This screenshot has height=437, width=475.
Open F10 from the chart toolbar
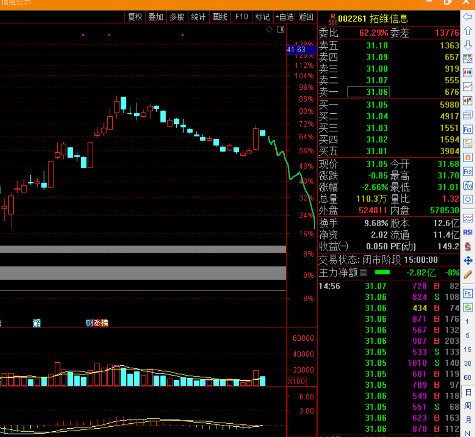(x=242, y=17)
